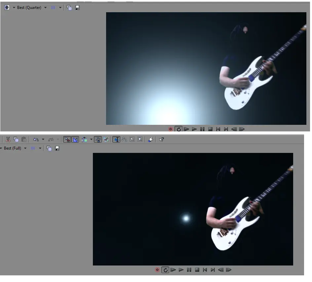This screenshot has height=282, width=312.
Task: Open Split Screen View dropdown arrow
Action: click(14, 8)
